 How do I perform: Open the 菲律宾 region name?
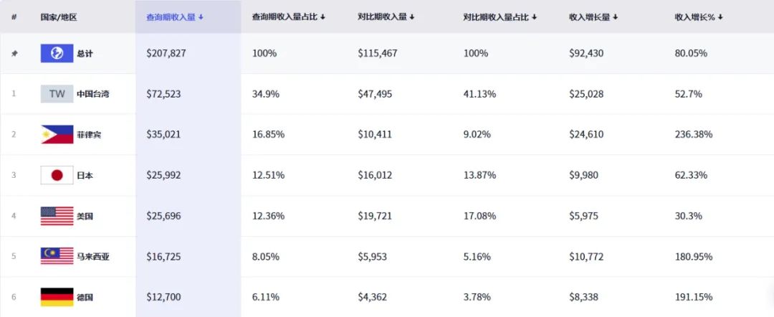89,135
